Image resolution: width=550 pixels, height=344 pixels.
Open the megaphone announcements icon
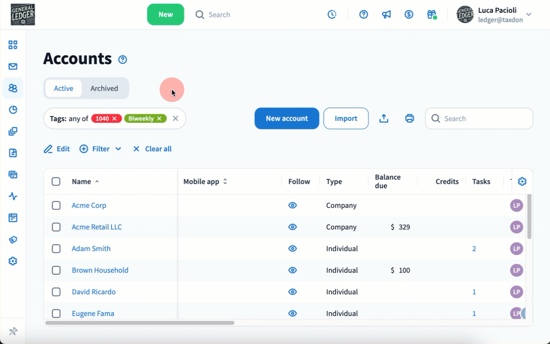point(386,15)
